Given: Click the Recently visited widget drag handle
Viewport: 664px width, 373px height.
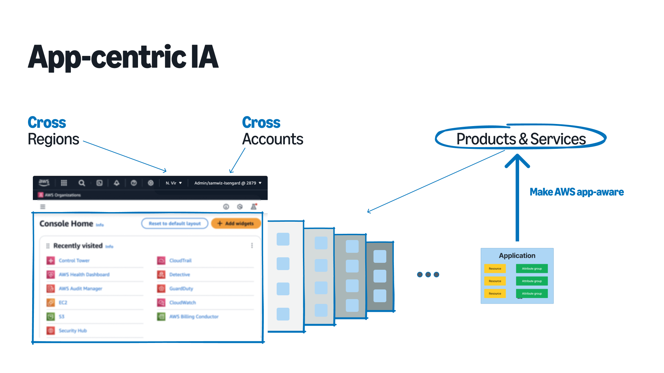Looking at the screenshot, I should [48, 246].
